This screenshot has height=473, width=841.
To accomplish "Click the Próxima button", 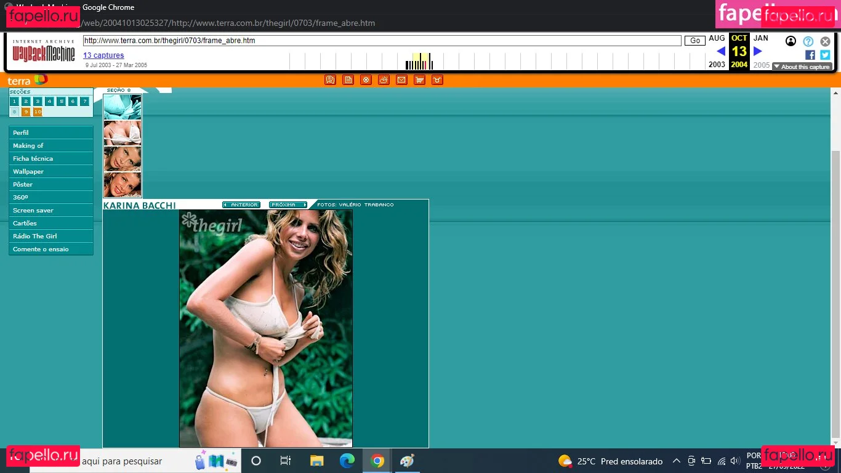I will tap(288, 204).
